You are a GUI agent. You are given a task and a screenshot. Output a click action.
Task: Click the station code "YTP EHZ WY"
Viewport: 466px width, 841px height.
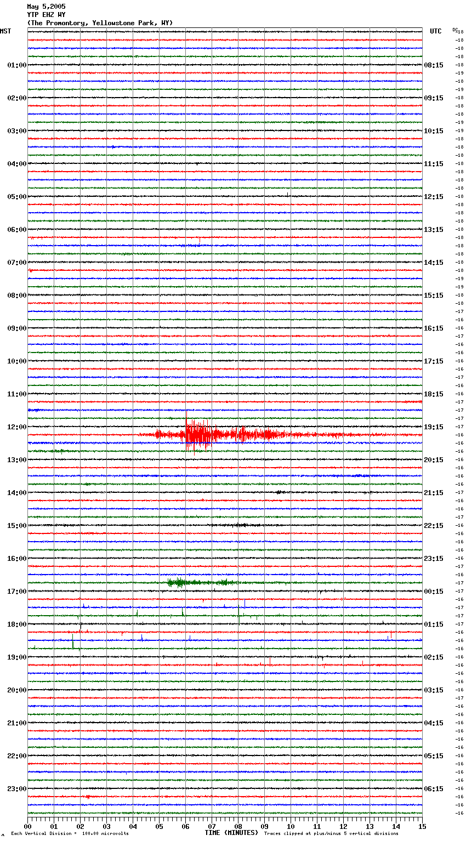[x=46, y=15]
